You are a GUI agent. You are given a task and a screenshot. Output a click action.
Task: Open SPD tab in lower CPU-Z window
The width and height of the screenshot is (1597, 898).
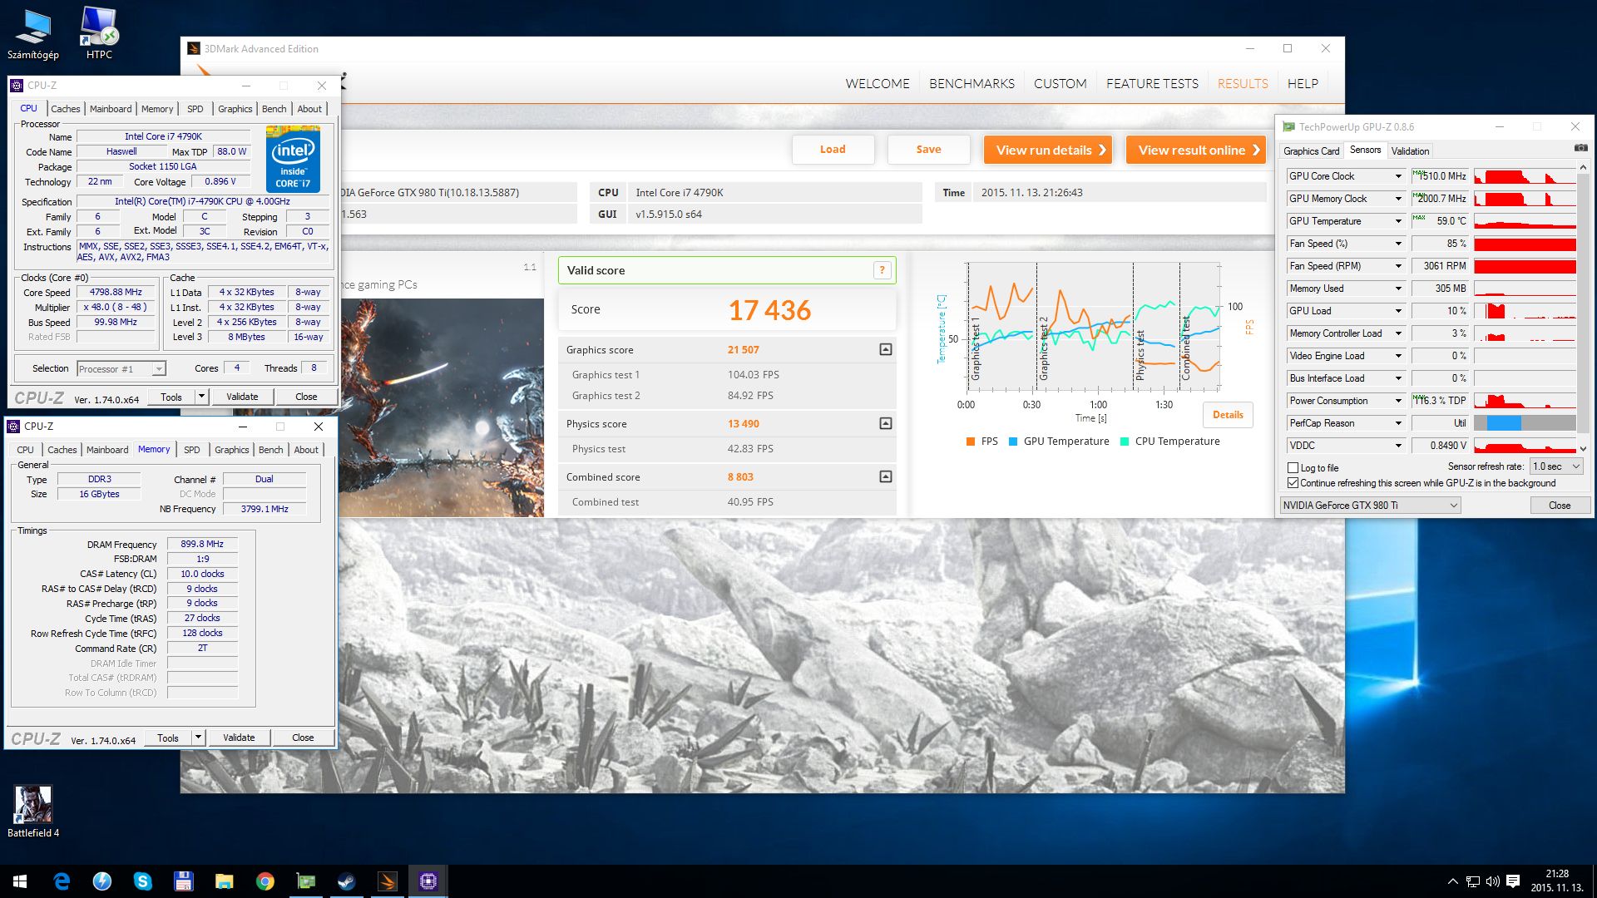(192, 450)
